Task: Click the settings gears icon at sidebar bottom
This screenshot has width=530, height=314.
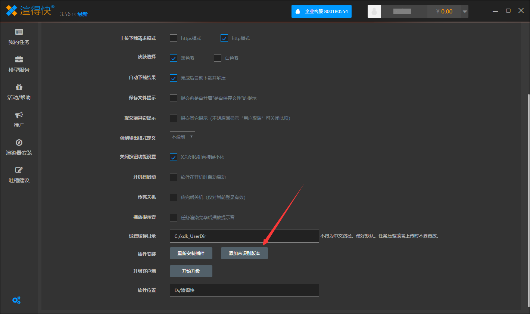Action: click(x=16, y=300)
